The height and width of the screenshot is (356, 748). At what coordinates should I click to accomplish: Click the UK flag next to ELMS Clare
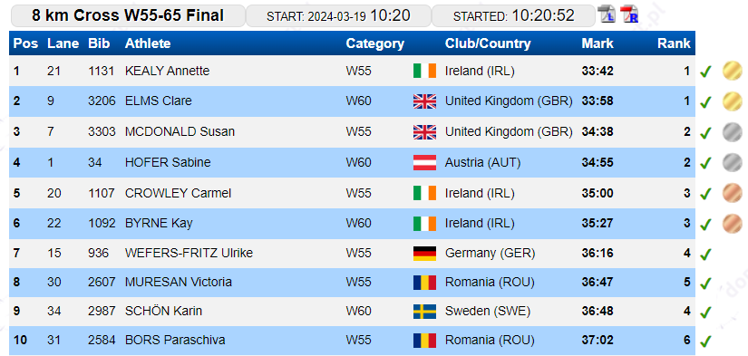click(x=424, y=101)
